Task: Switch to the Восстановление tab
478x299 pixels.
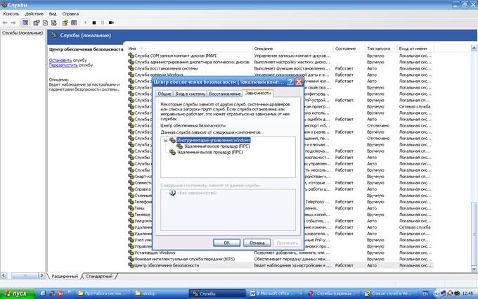Action: coord(225,94)
